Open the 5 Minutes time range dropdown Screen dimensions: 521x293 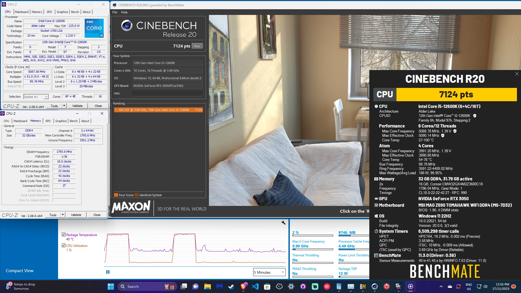point(269,272)
